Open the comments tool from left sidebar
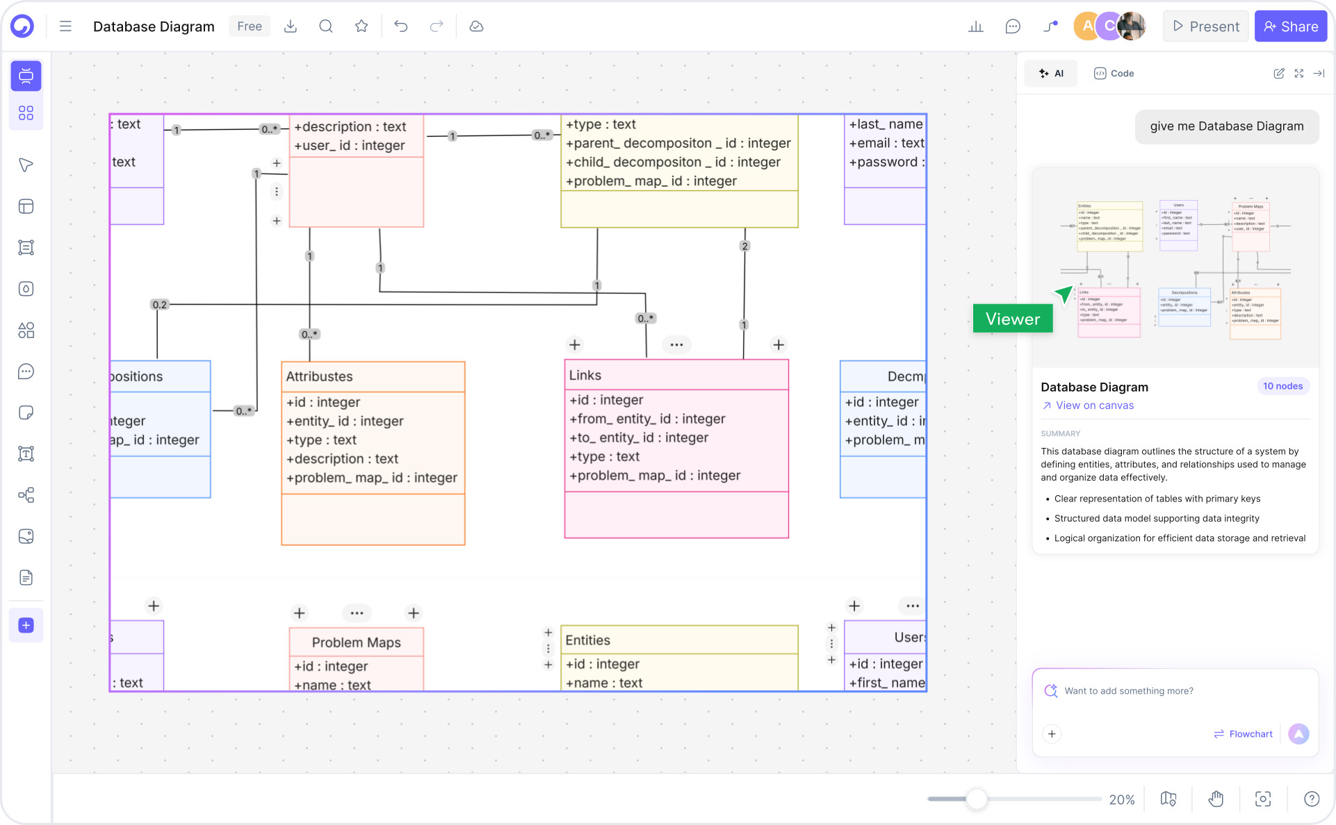 click(x=26, y=372)
